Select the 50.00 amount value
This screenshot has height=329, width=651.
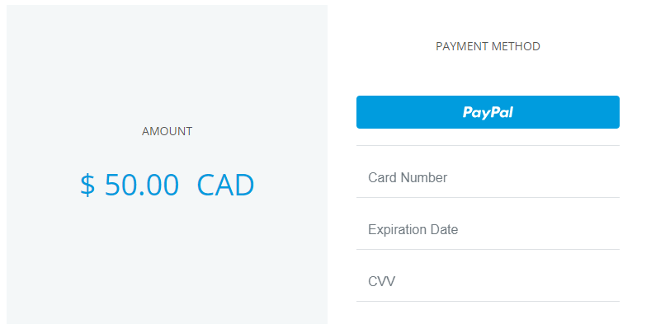142,185
